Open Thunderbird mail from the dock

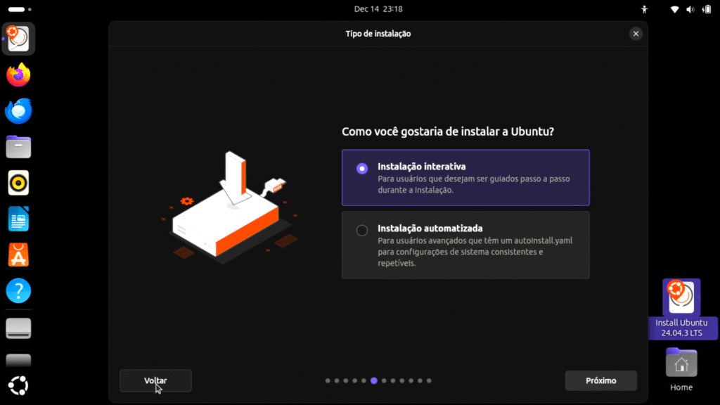(18, 111)
